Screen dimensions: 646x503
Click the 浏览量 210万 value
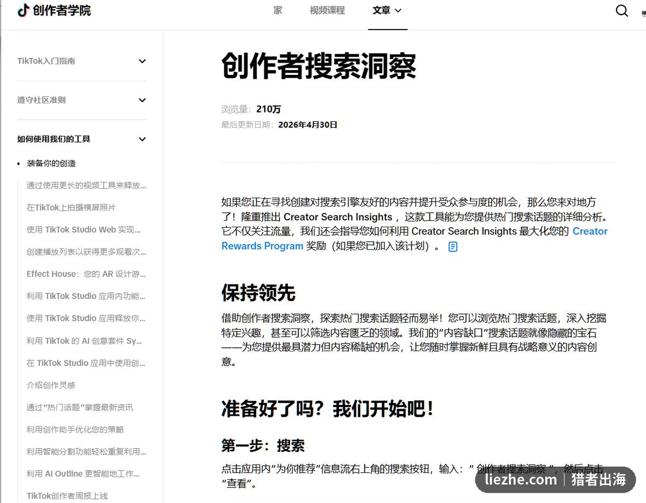tap(269, 109)
